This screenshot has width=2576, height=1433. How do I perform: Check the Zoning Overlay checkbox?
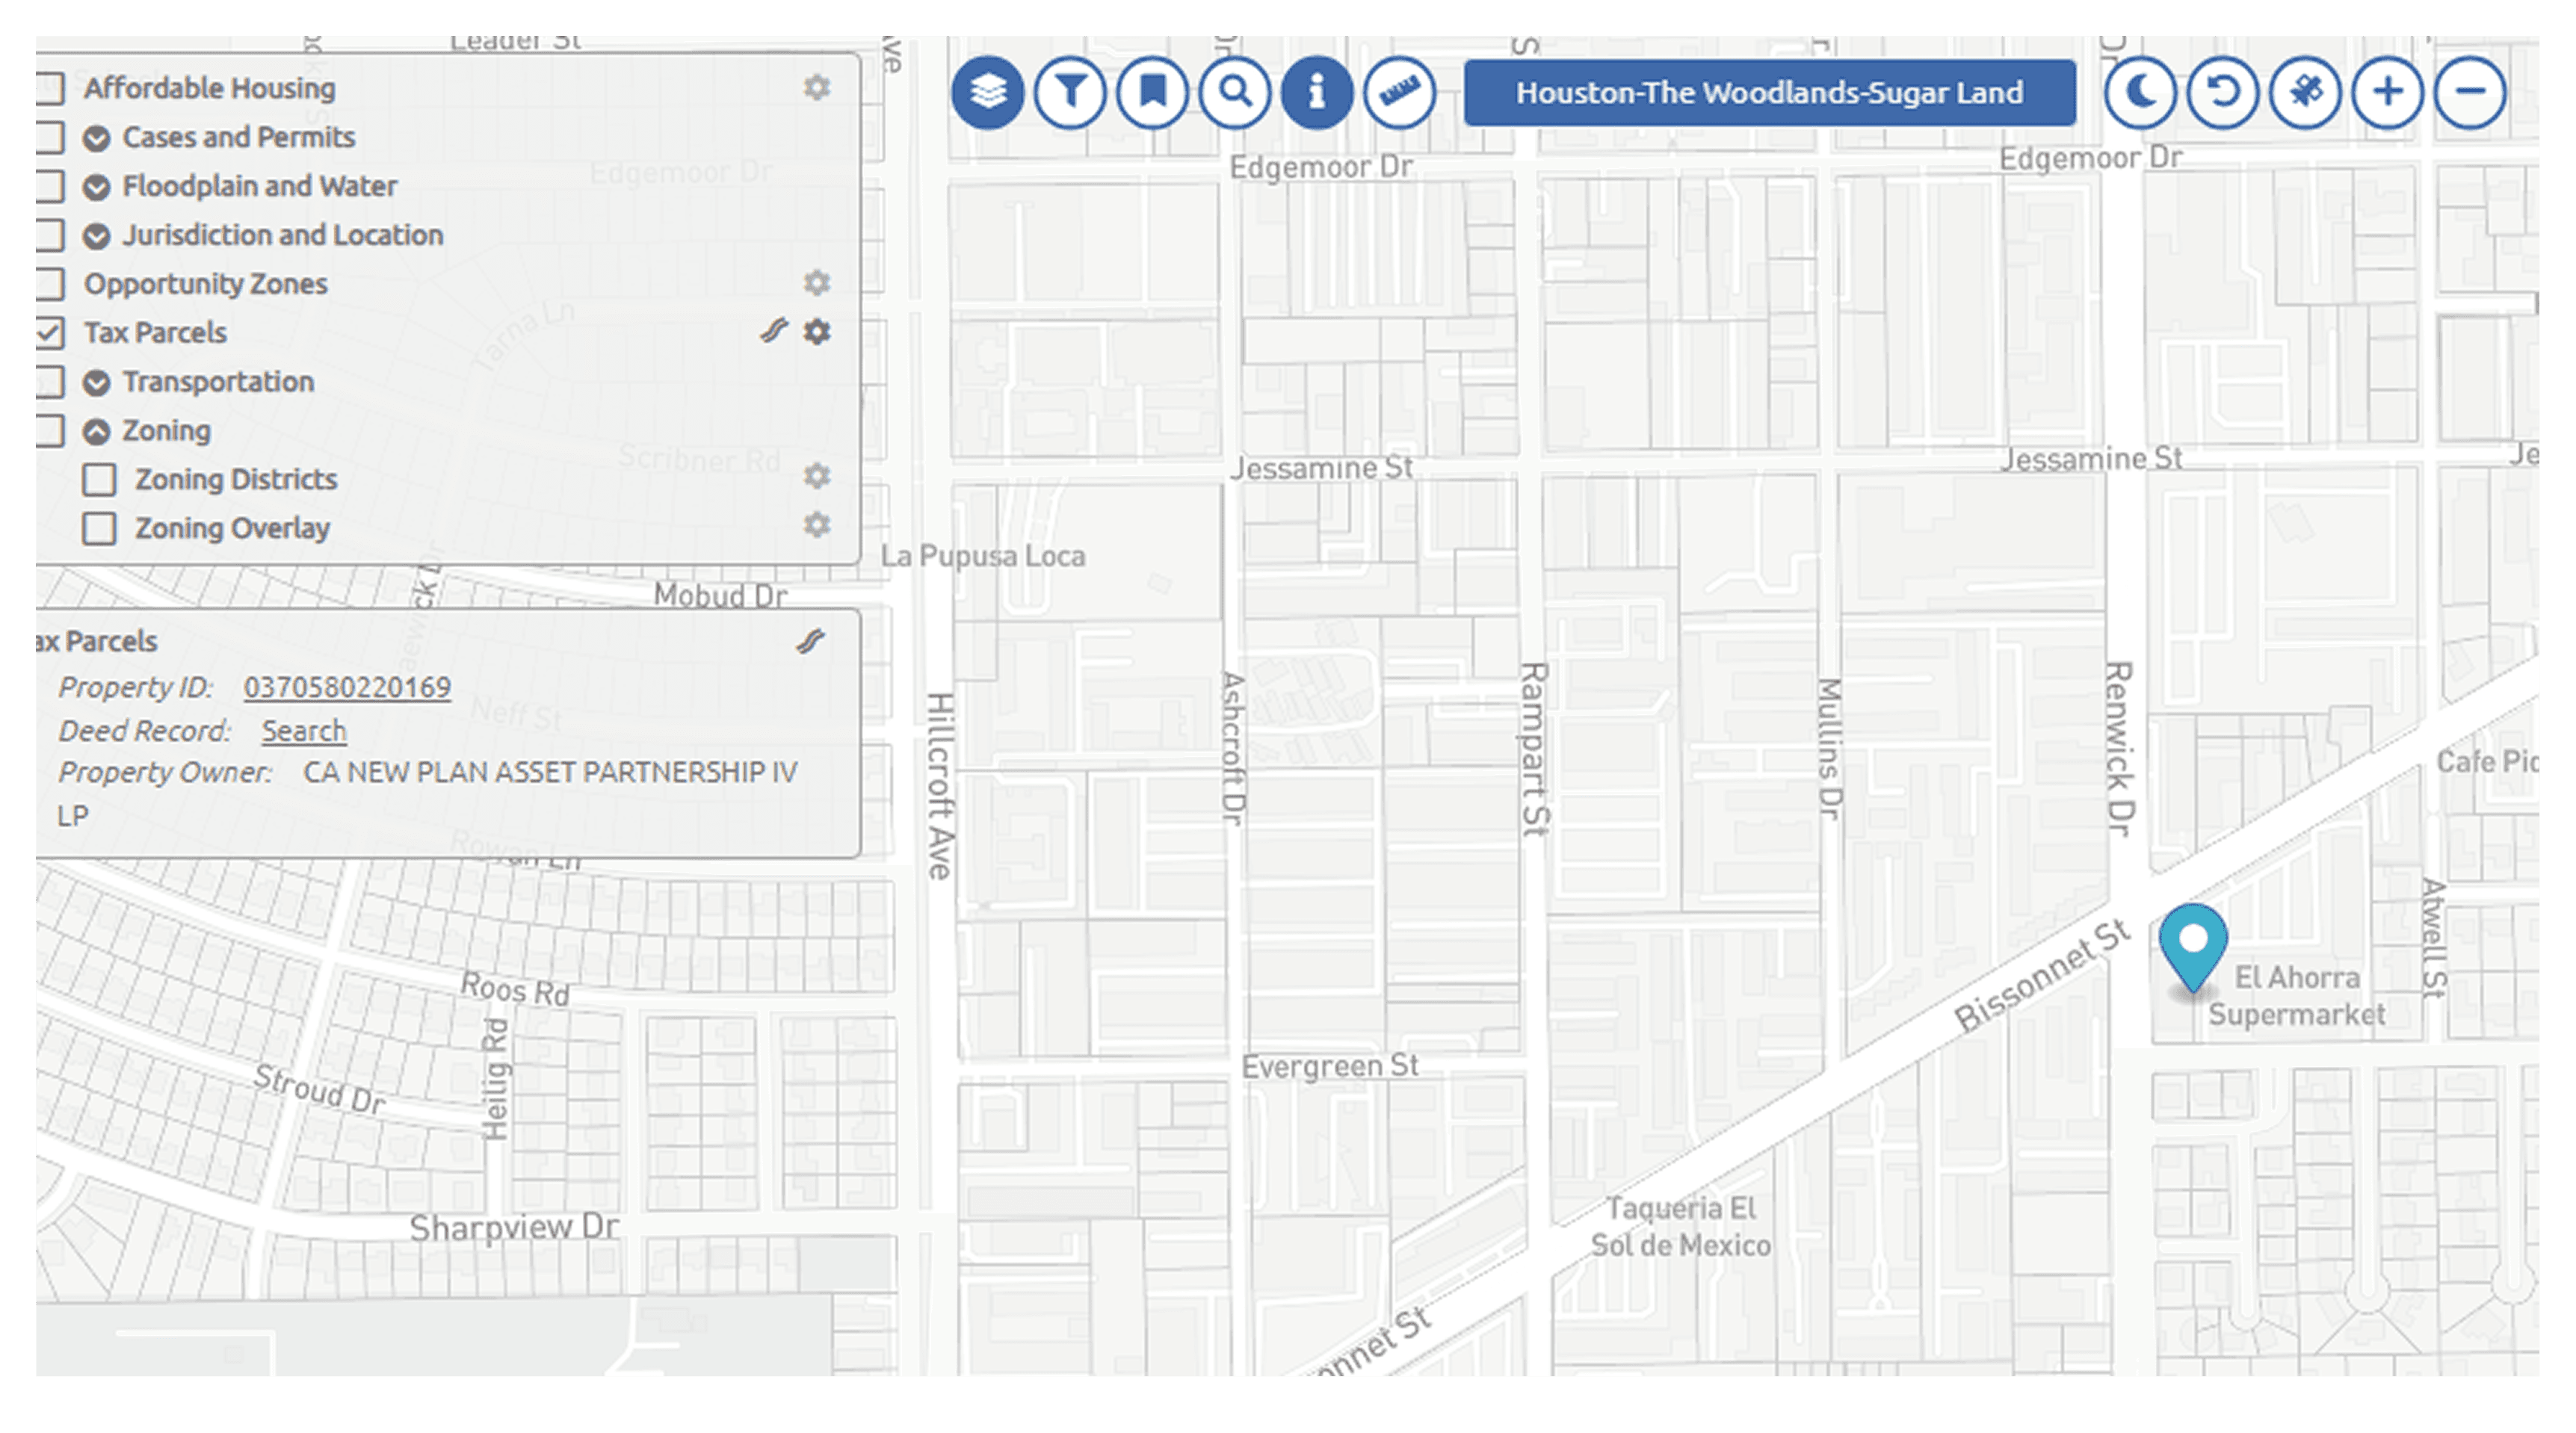click(99, 528)
